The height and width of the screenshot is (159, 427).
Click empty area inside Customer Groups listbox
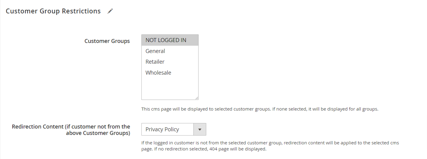click(170, 88)
